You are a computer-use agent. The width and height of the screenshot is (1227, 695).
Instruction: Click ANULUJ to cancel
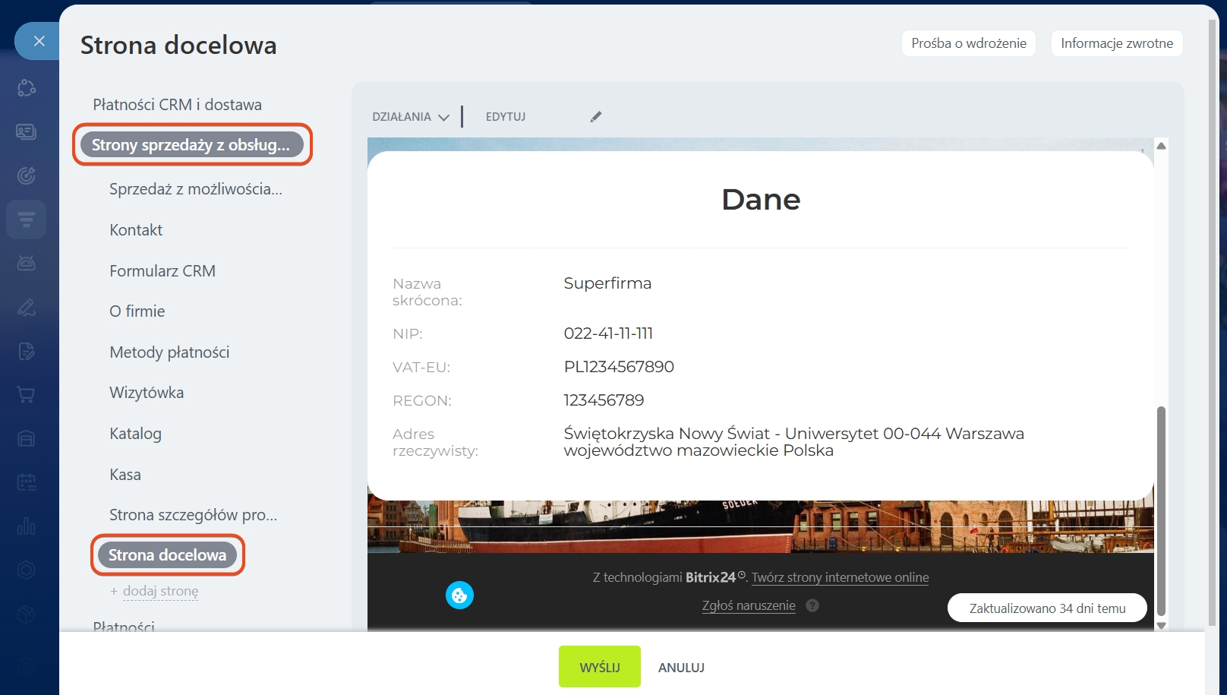[x=681, y=668]
